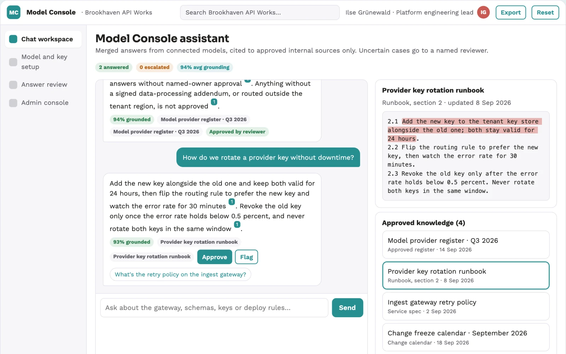Click the Admin console sidebar icon
This screenshot has width=566, height=354.
pos(13,103)
